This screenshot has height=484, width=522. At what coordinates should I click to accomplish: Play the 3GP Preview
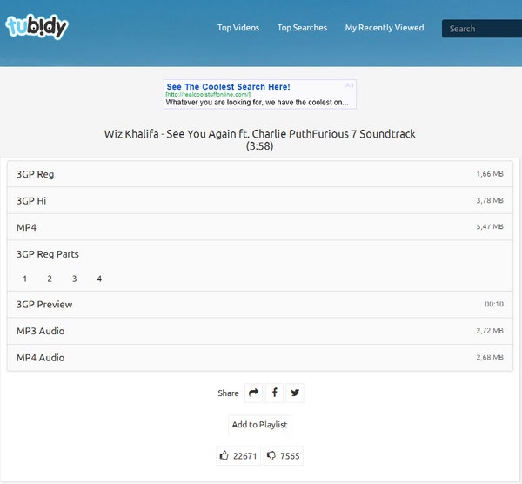(260, 305)
